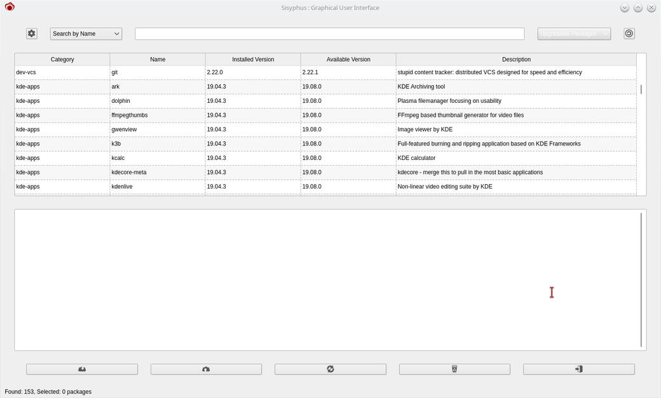Click git's installed version 2.22.0

point(215,72)
